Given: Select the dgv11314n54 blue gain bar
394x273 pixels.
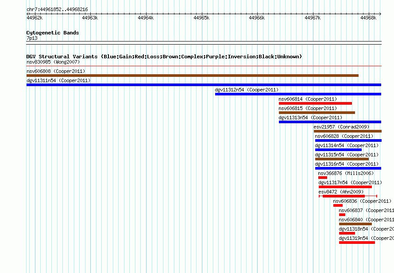Looking at the screenshot, I should pyautogui.click(x=339, y=150).
